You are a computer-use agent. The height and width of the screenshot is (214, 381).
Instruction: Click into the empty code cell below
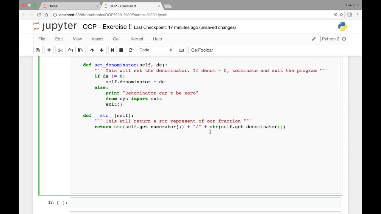pyautogui.click(x=205, y=202)
